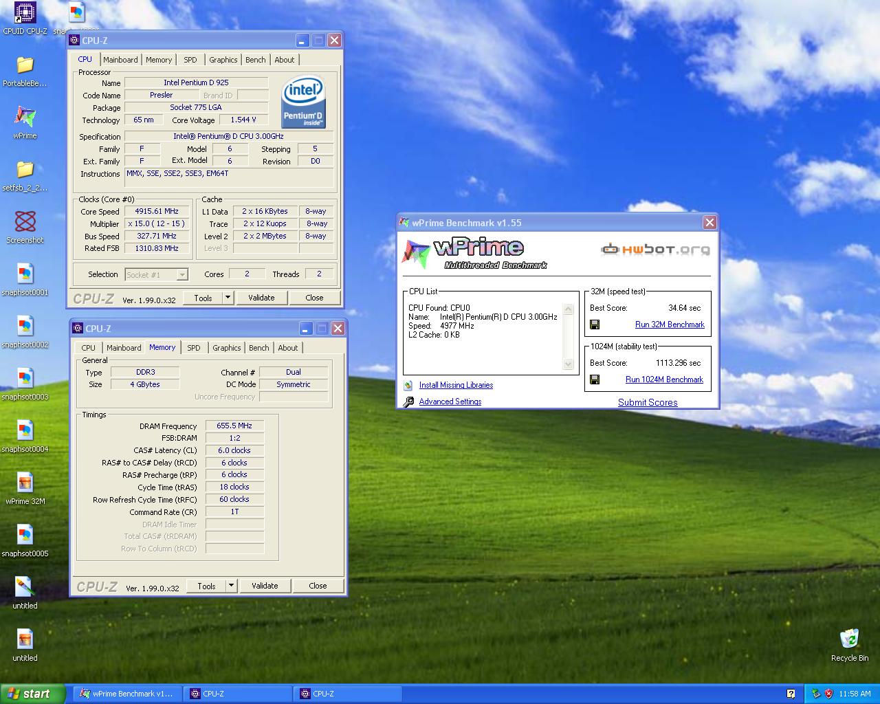Click the Intel Pentium D logo badge
Viewport: 880px width, 704px height.
point(303,102)
